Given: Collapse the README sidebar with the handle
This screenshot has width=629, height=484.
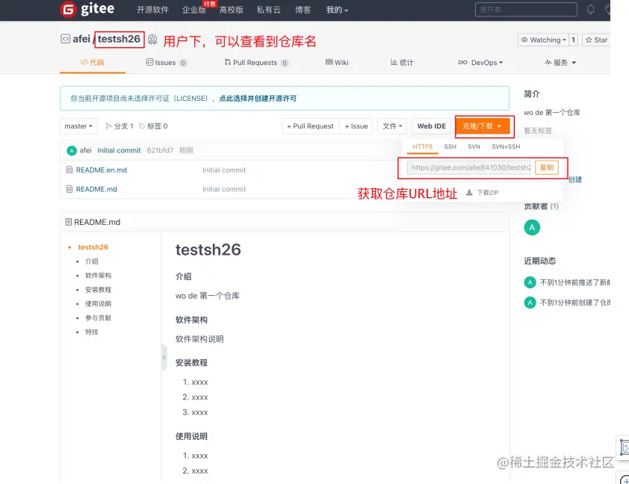Looking at the screenshot, I should tap(164, 357).
